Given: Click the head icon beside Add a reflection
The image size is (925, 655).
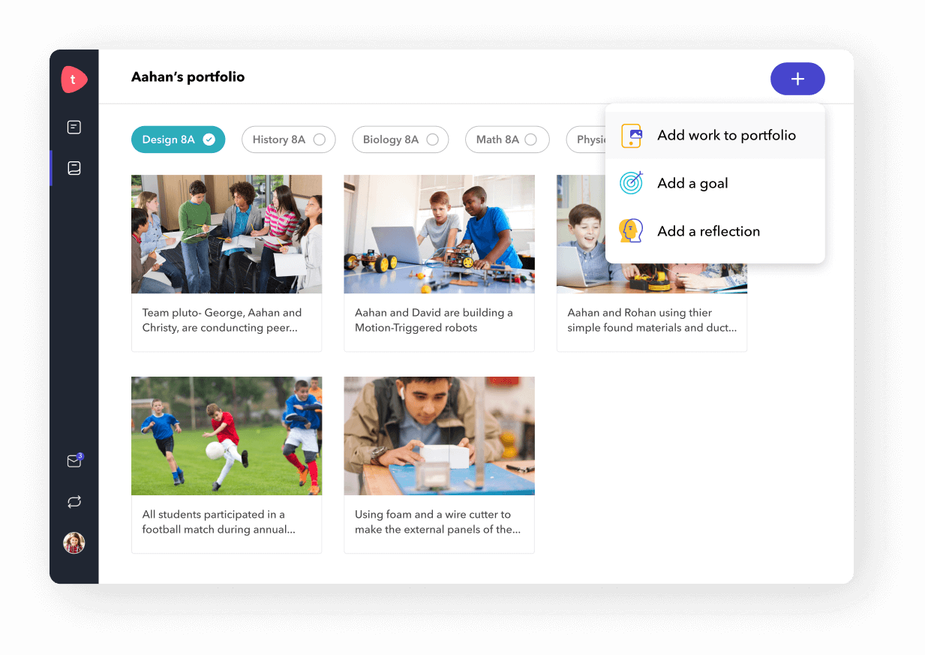Looking at the screenshot, I should pos(632,230).
